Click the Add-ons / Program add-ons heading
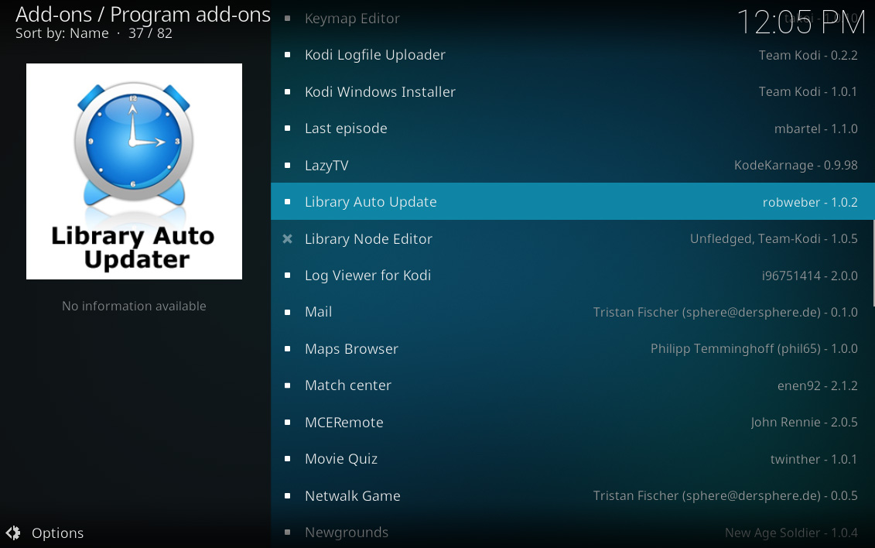 (143, 15)
